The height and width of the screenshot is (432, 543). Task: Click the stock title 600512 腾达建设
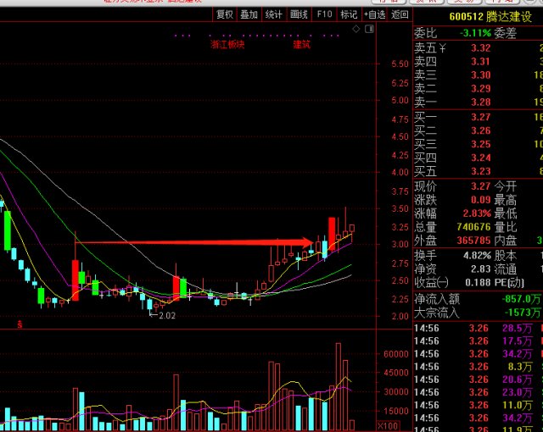(x=490, y=17)
